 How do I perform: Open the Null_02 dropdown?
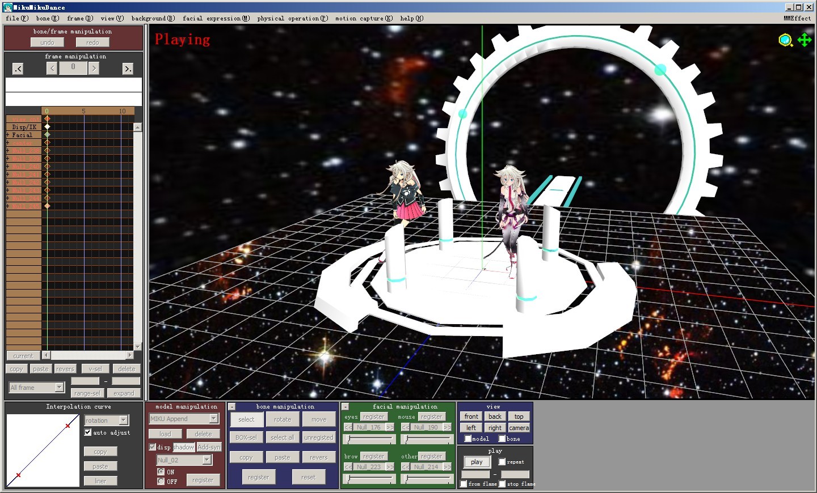click(207, 460)
